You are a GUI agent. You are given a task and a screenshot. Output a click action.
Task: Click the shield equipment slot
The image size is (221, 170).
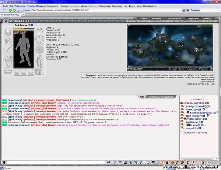[39, 49]
